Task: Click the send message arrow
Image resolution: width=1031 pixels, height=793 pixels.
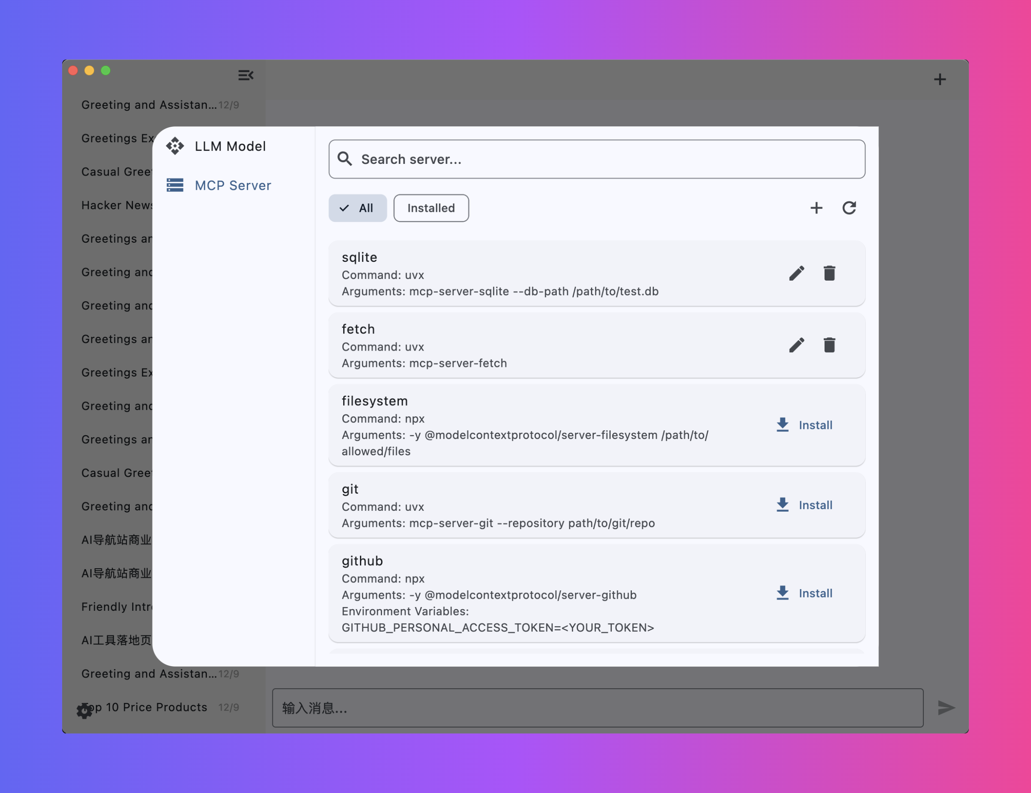Action: click(x=946, y=708)
